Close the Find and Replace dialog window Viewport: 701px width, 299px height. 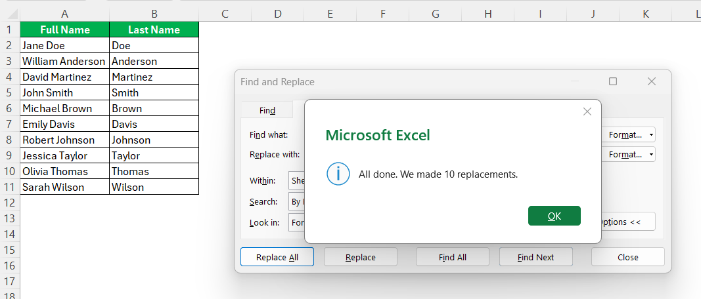(x=651, y=81)
